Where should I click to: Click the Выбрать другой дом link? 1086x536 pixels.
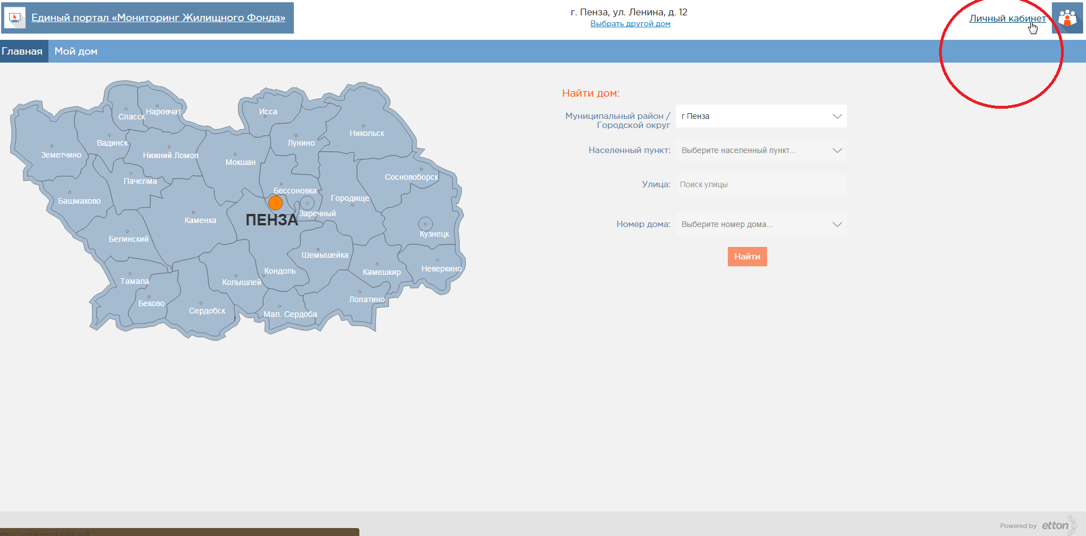point(630,24)
